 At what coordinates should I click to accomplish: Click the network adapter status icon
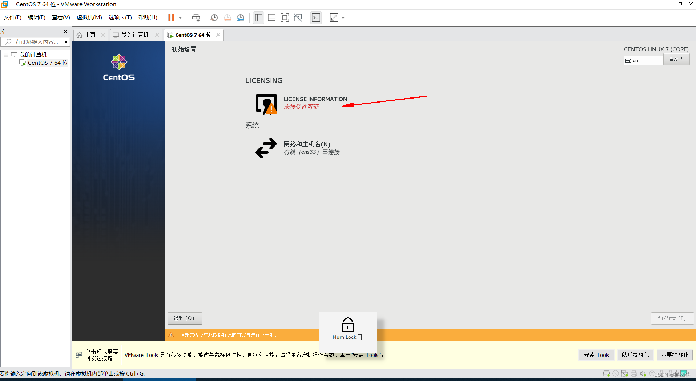(625, 373)
